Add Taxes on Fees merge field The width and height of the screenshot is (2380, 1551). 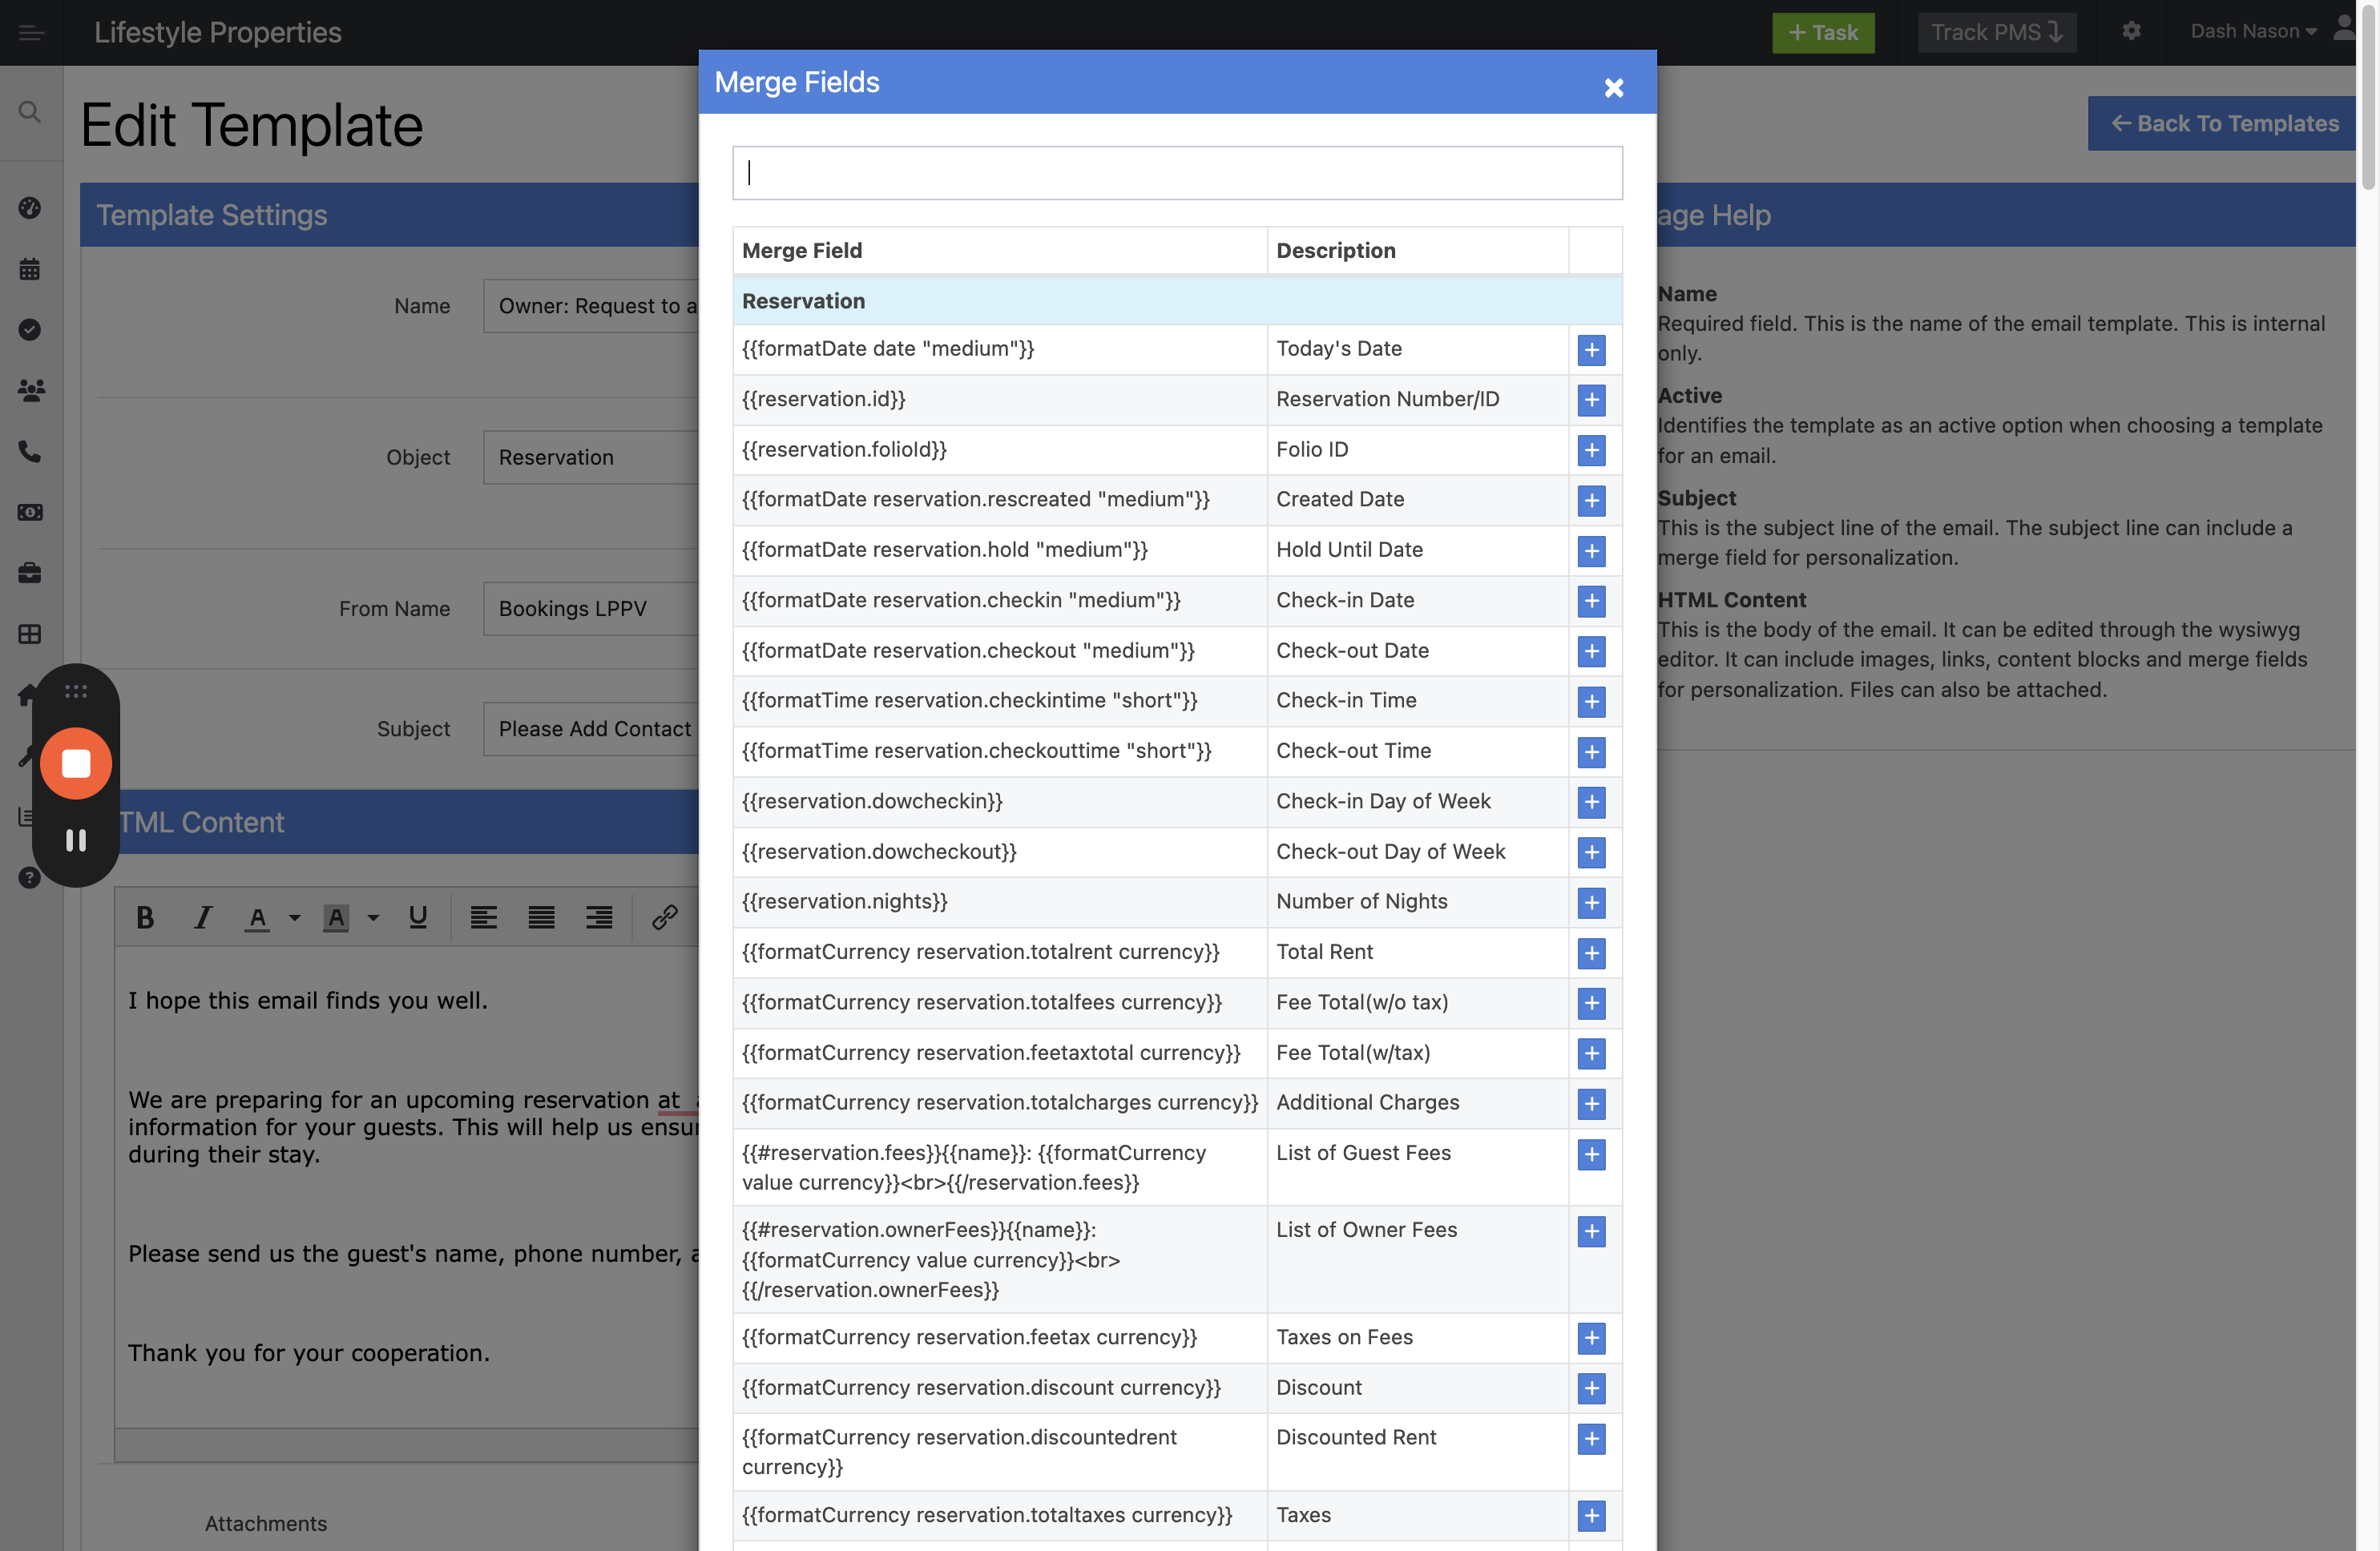point(1591,1338)
